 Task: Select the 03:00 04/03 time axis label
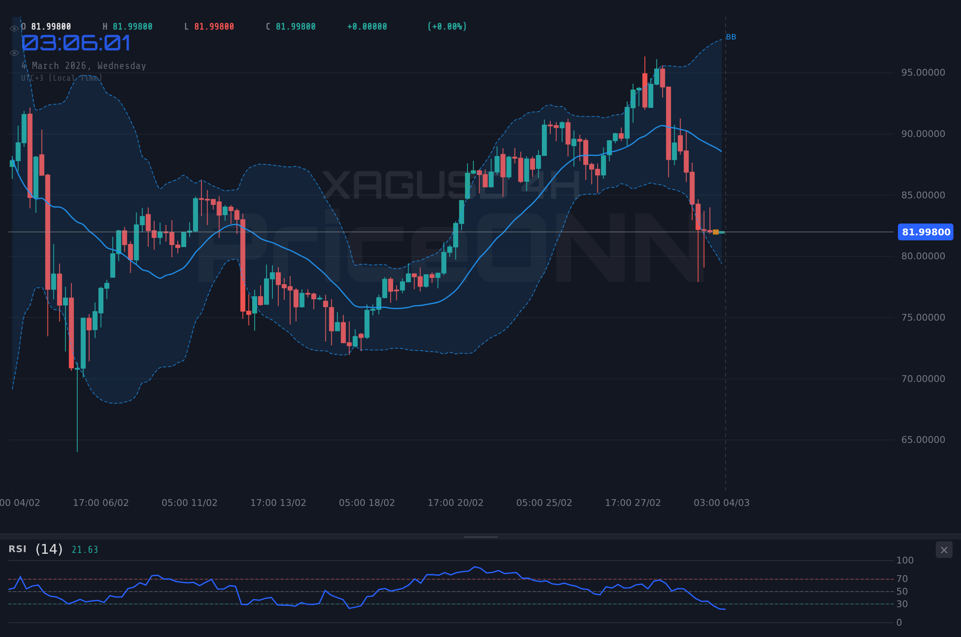coord(721,502)
